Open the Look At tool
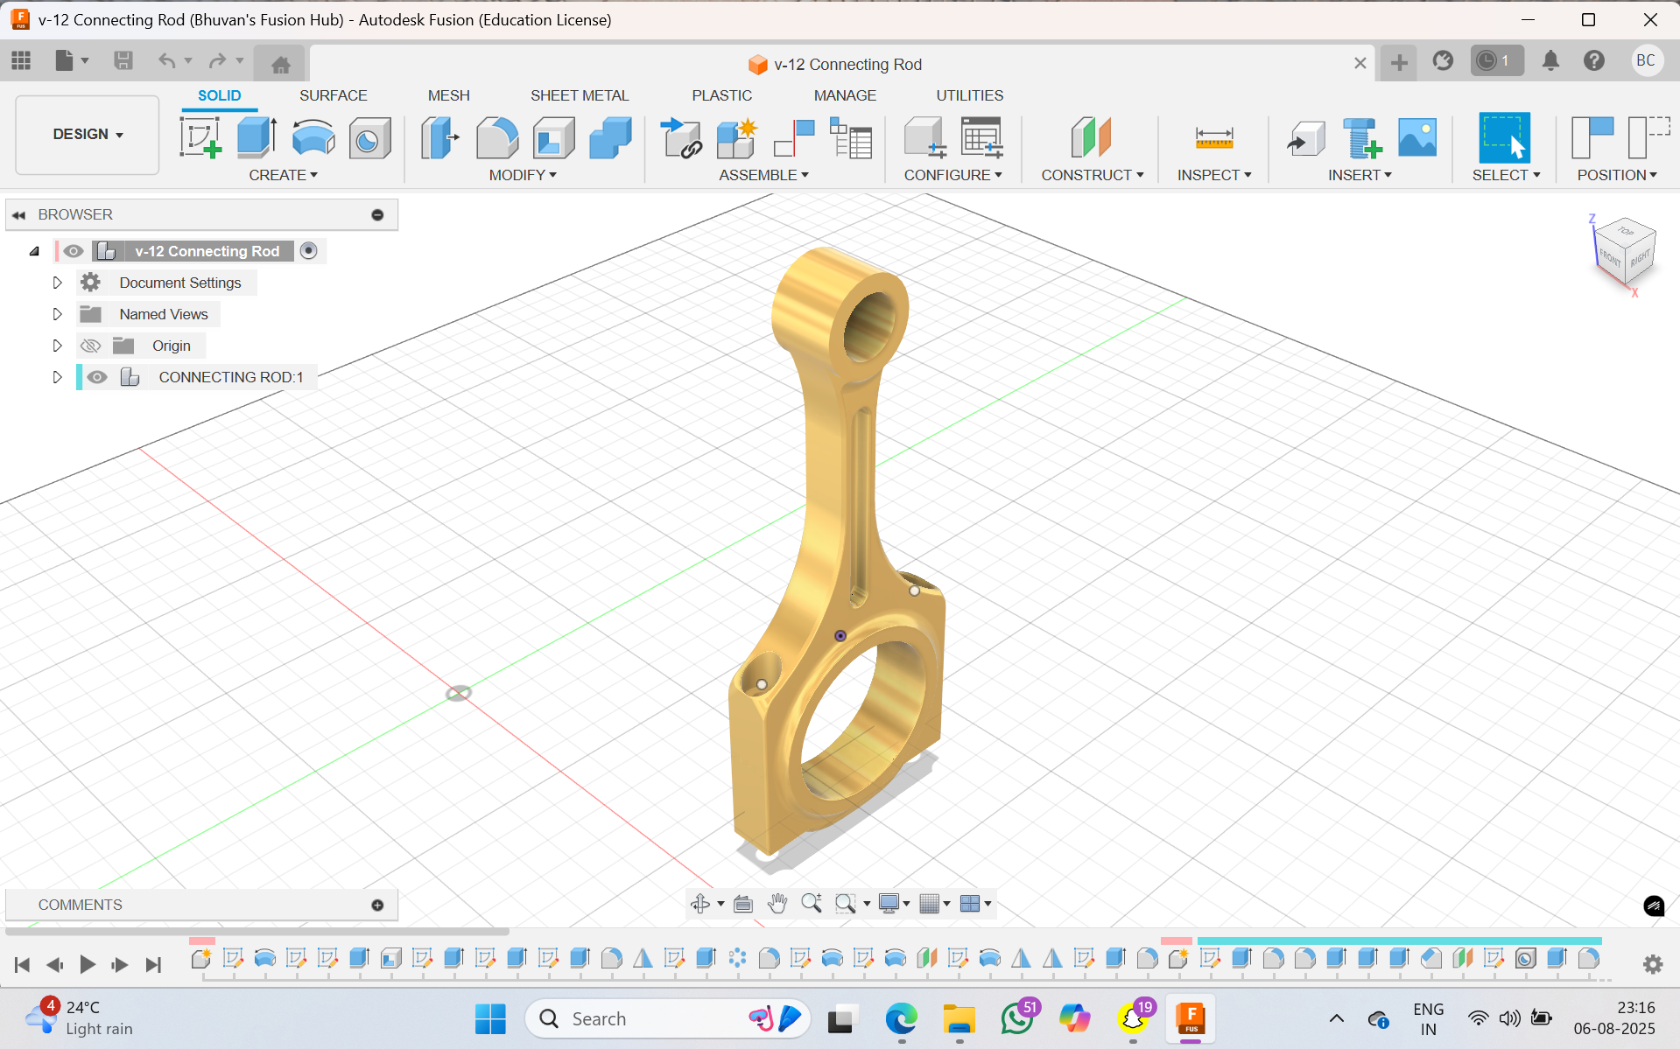 click(743, 904)
